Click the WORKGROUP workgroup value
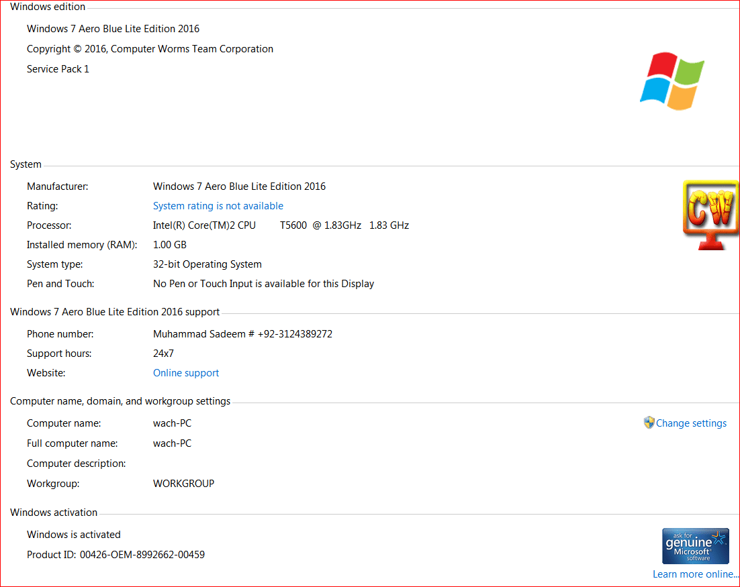This screenshot has height=587, width=740. point(183,484)
